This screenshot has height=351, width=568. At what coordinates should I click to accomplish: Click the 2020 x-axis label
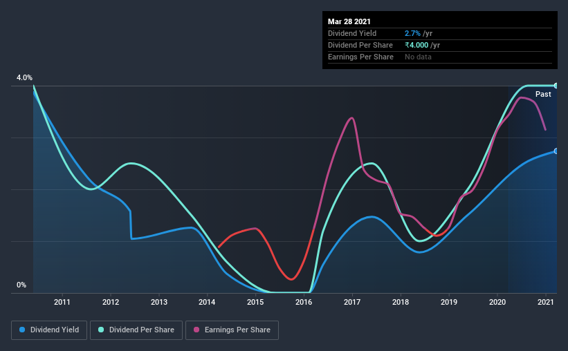[x=497, y=302]
